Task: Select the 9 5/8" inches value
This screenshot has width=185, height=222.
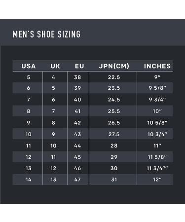Action: point(157,88)
